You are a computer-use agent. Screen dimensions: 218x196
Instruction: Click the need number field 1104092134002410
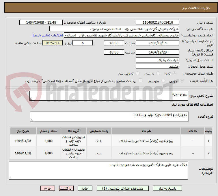pos(158,23)
